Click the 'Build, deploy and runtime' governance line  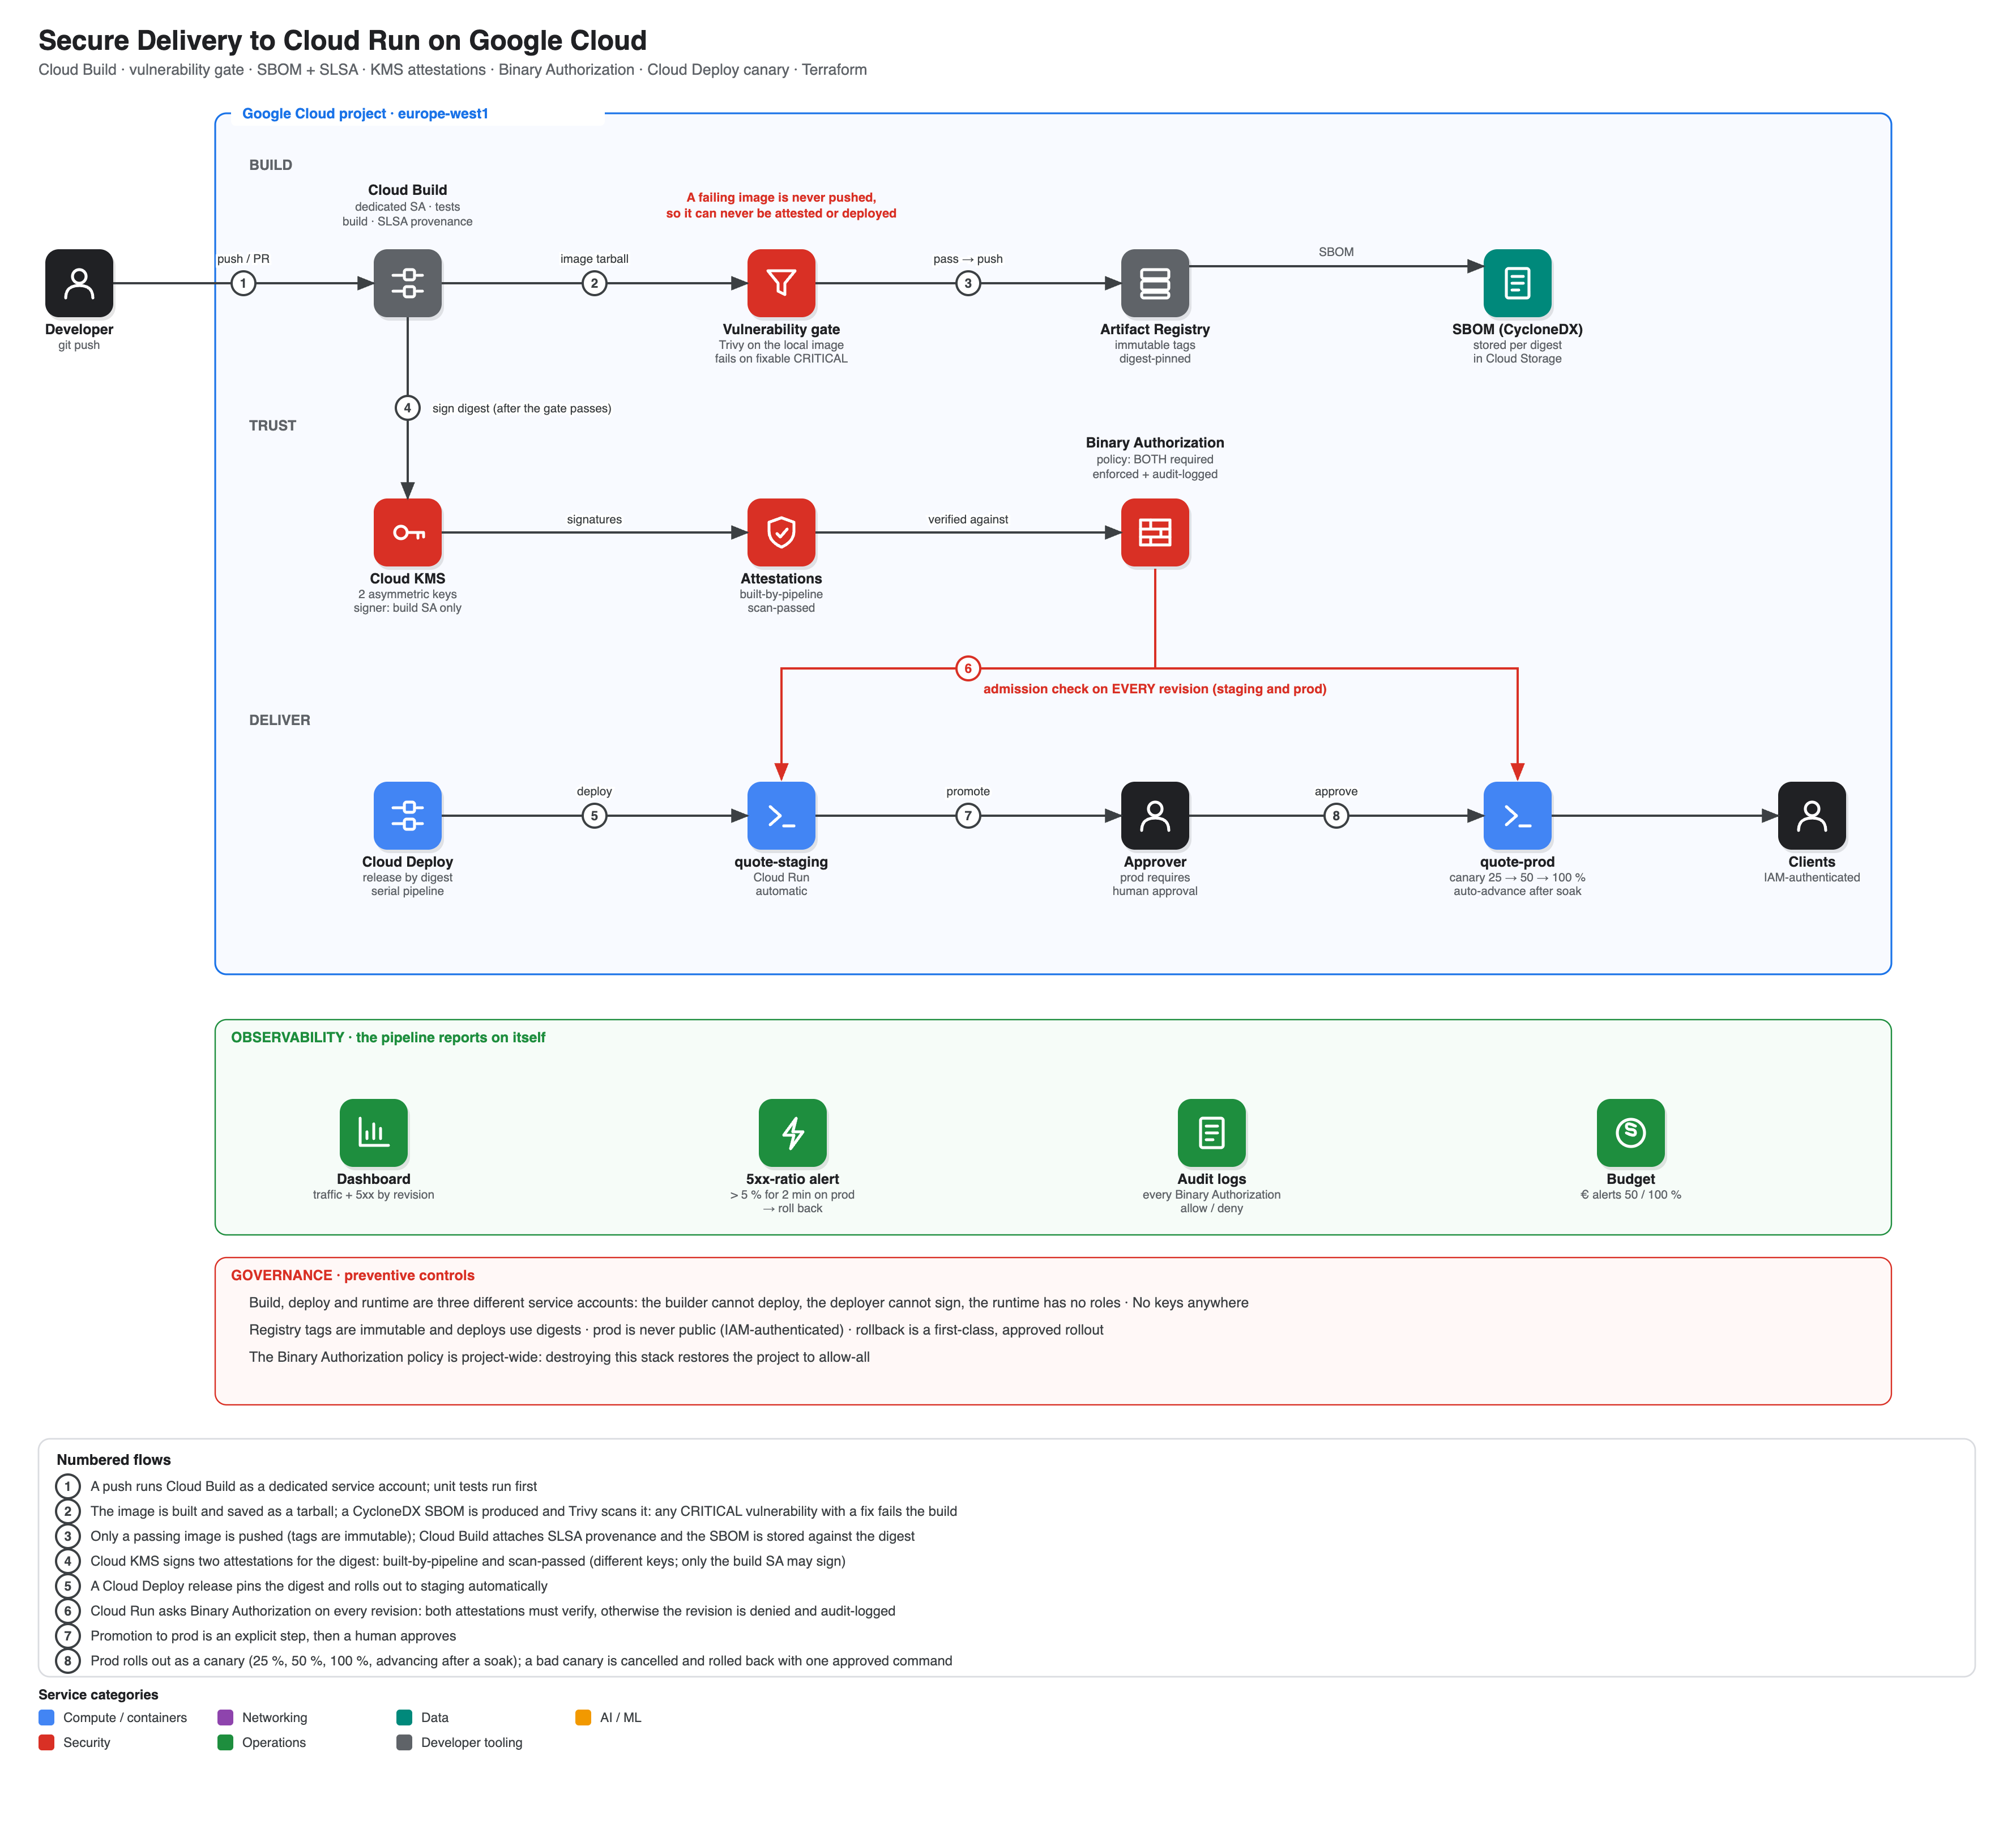pyautogui.click(x=748, y=1303)
